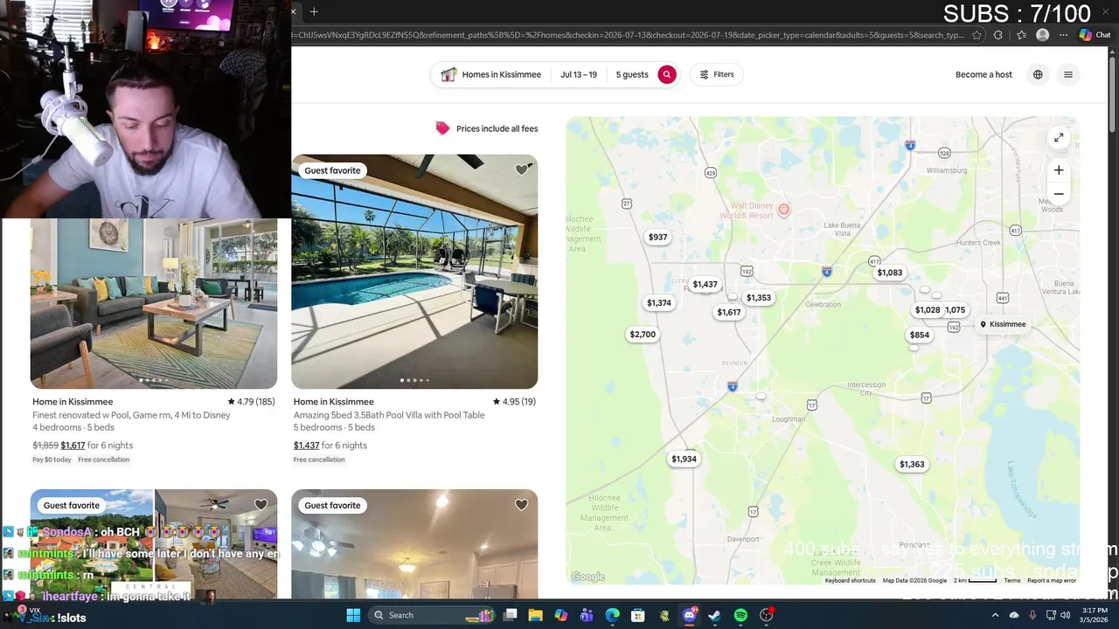Image resolution: width=1119 pixels, height=629 pixels.
Task: Open OBS Studio from the taskbar
Action: (x=766, y=615)
